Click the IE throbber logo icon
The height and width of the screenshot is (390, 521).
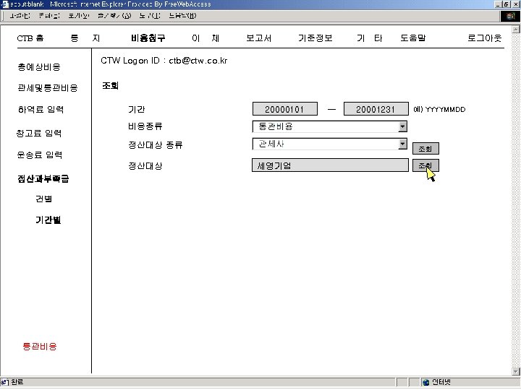[509, 16]
